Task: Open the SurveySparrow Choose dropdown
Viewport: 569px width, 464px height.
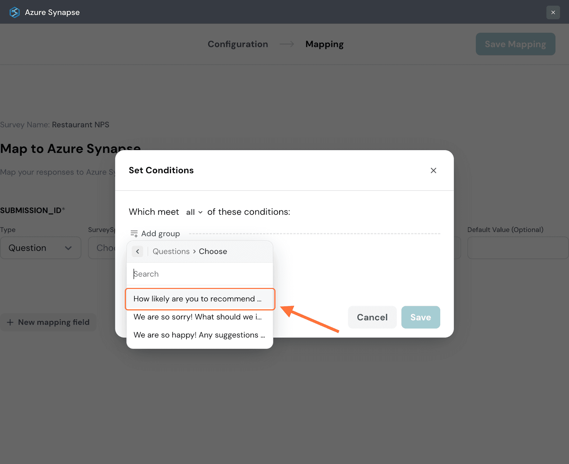Action: click(x=102, y=248)
